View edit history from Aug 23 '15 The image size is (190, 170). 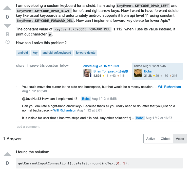coord(101,66)
